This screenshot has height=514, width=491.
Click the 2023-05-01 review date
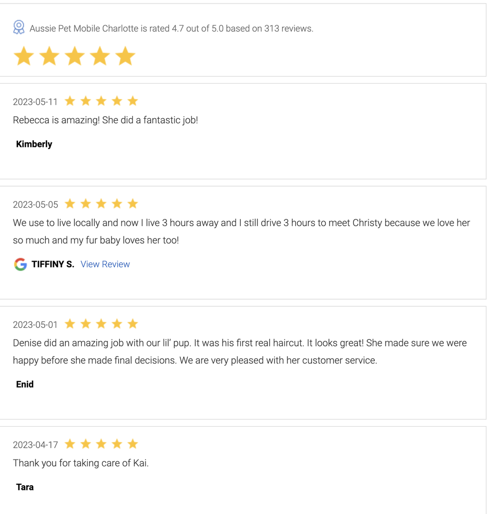pos(35,325)
